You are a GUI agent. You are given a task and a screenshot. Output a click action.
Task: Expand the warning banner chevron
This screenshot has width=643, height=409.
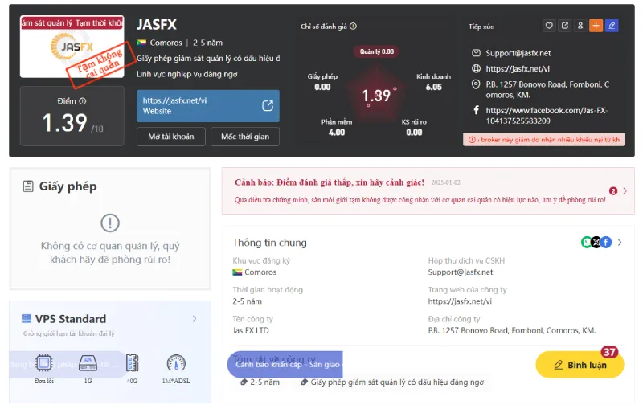point(625,191)
